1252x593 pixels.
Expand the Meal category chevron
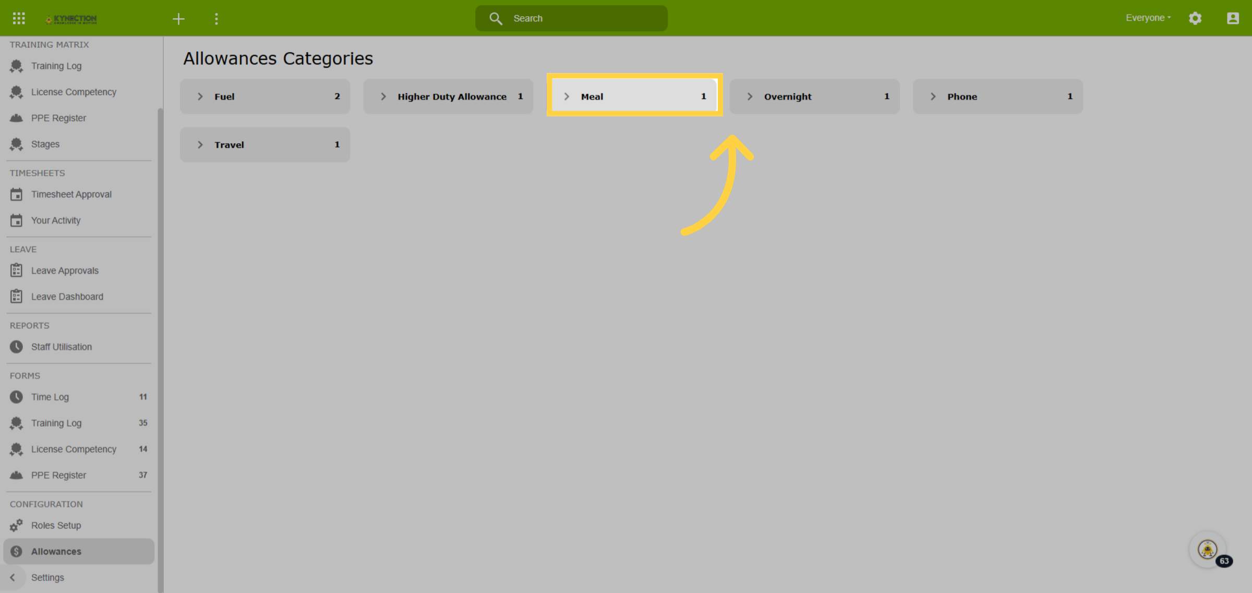click(567, 96)
